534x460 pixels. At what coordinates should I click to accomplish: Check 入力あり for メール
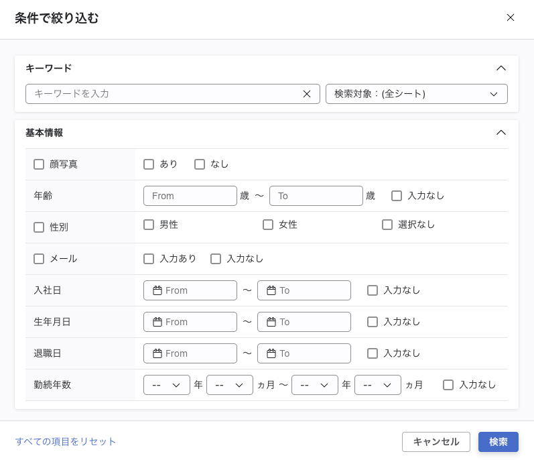[149, 259]
